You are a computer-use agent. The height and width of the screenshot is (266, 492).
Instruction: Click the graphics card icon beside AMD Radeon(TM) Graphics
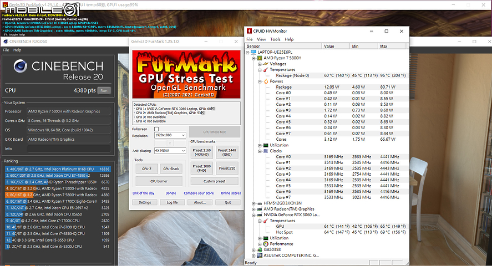click(260, 209)
